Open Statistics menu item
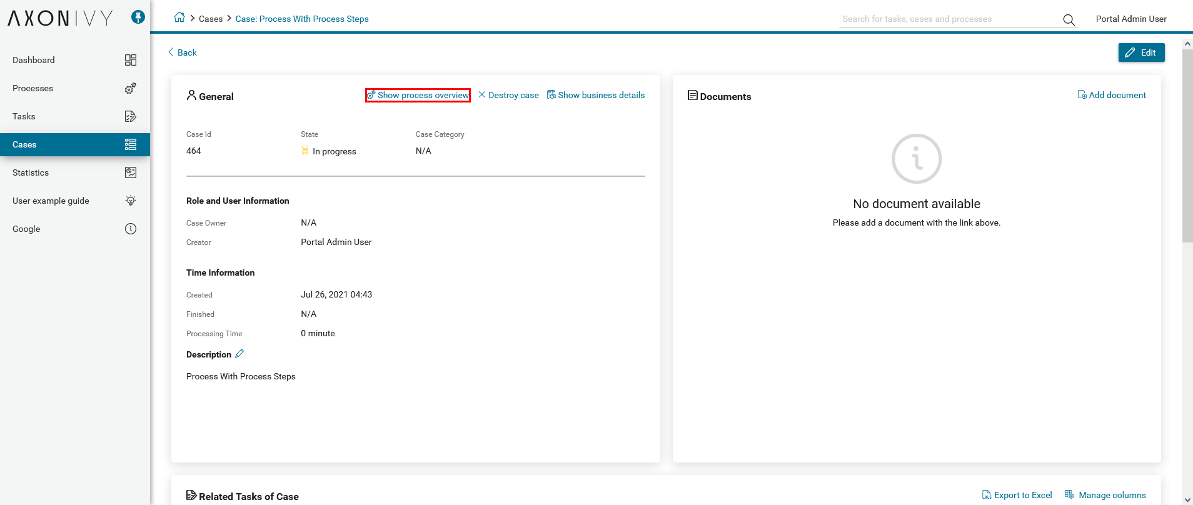Screen dimensions: 1193x505 point(75,172)
